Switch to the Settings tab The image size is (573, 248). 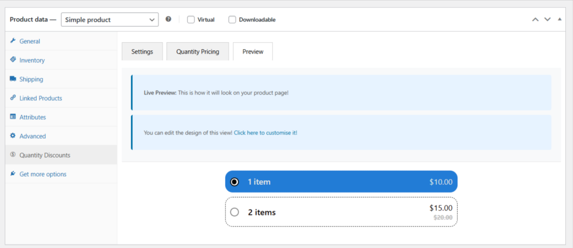[x=142, y=51]
